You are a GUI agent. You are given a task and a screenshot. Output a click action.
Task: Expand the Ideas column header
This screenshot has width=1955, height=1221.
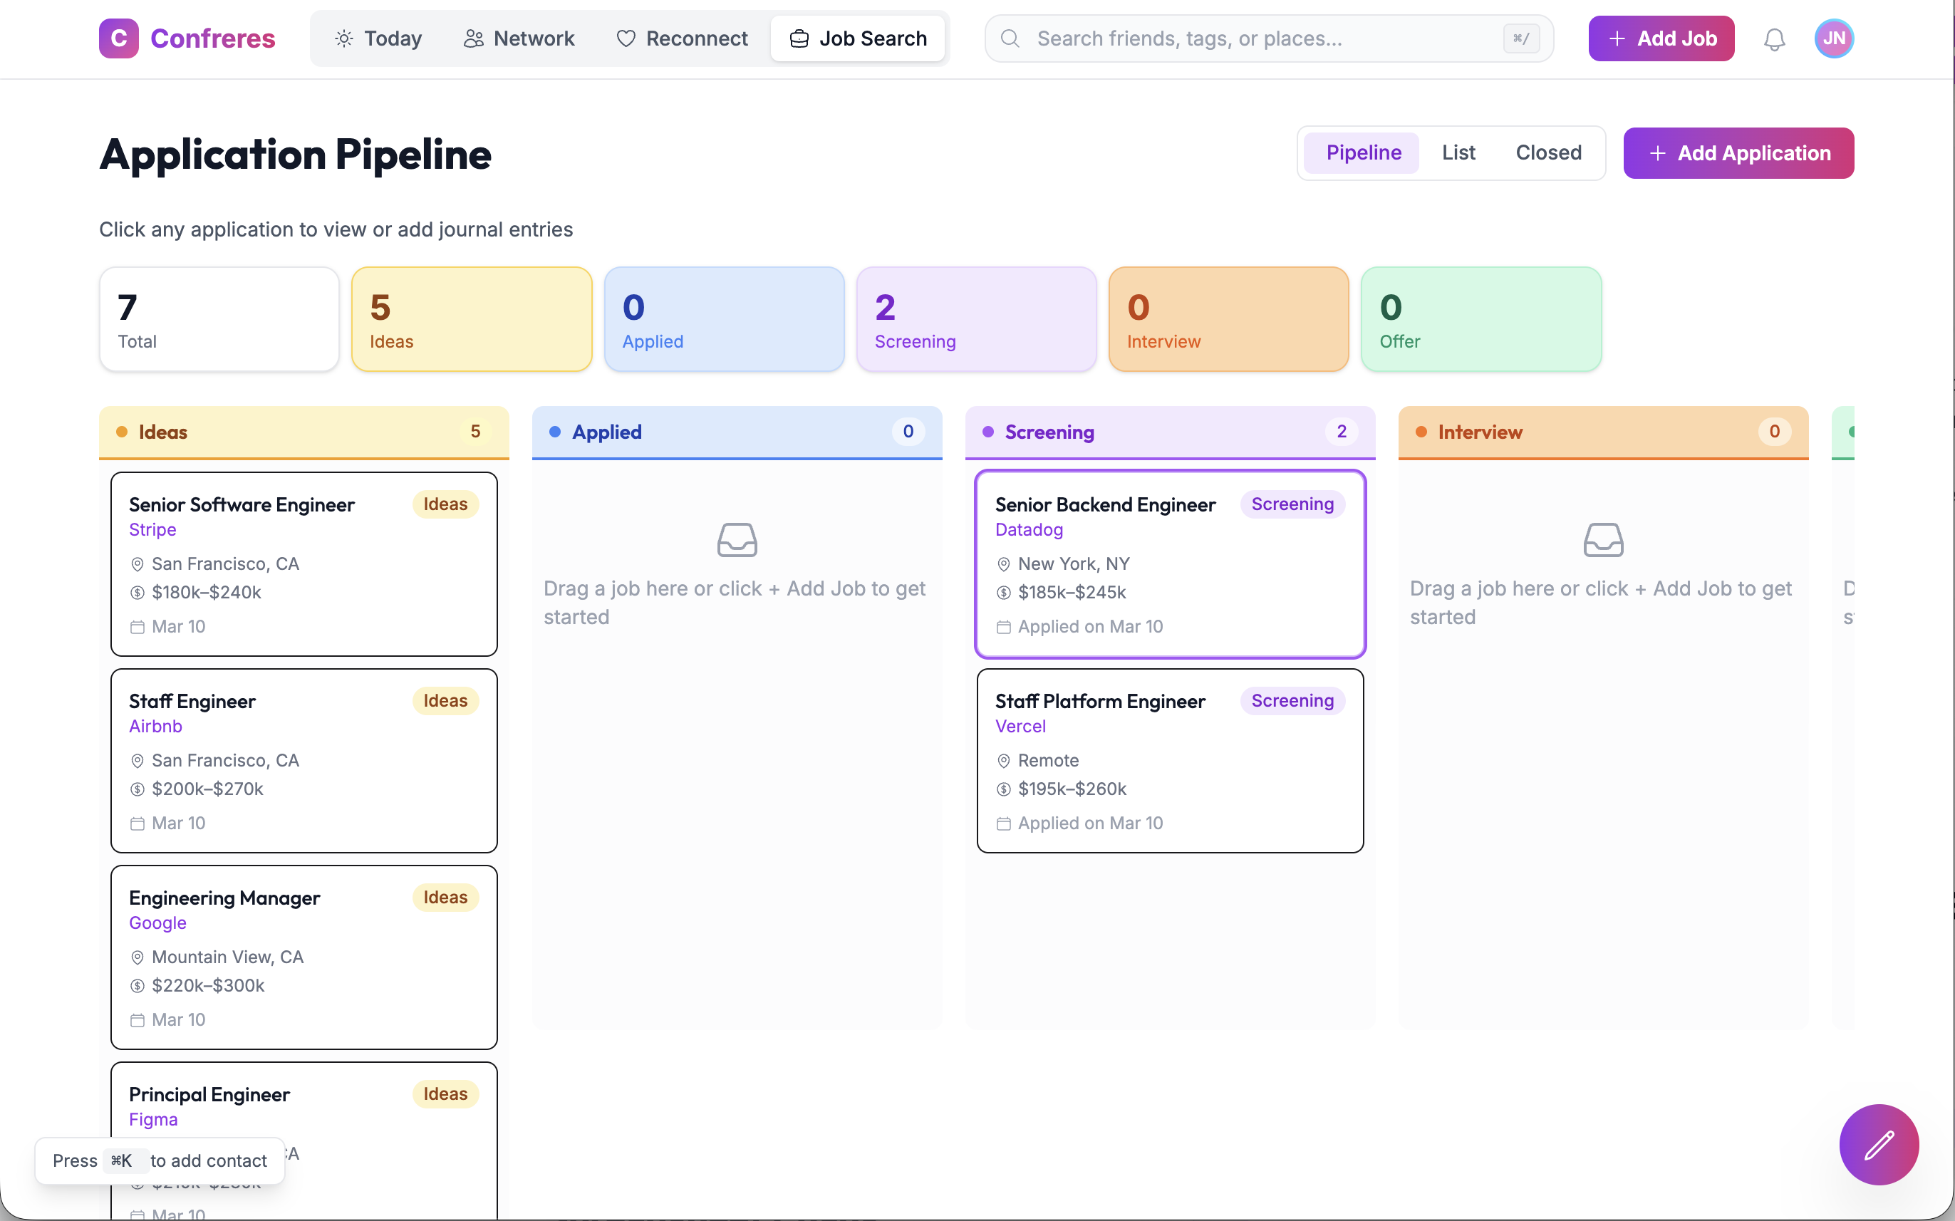click(303, 432)
